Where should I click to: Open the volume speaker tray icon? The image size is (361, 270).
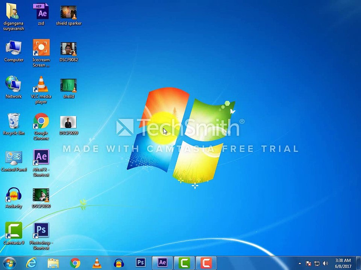(x=325, y=263)
